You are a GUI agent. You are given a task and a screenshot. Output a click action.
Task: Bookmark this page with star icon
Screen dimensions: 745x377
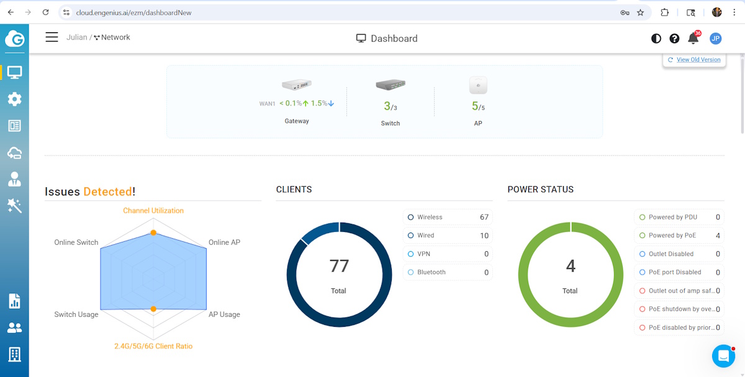pyautogui.click(x=641, y=12)
